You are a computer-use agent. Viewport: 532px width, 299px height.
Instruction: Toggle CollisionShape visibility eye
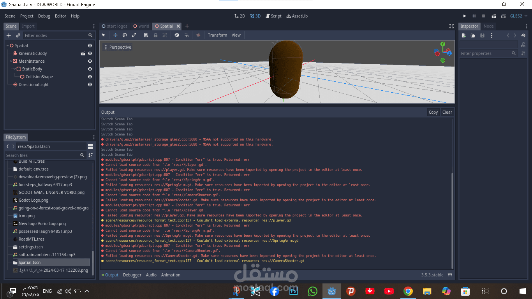coord(90,77)
